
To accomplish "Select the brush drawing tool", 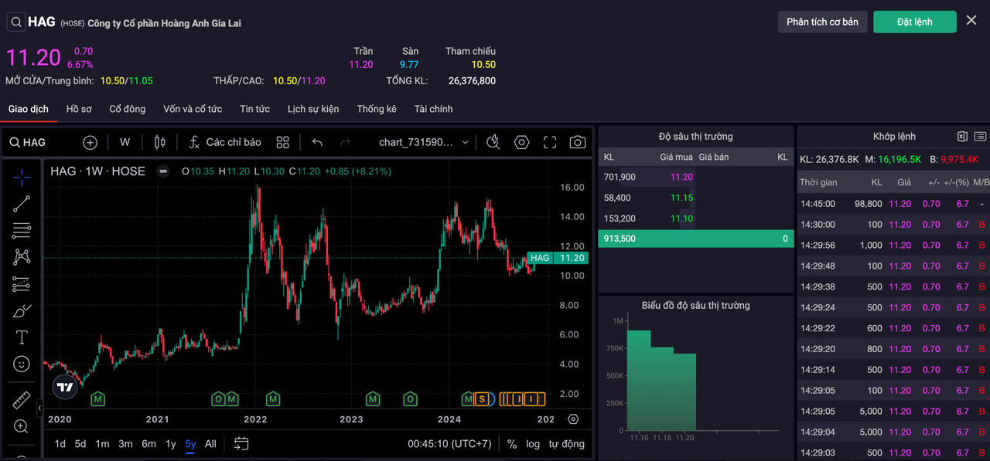I will click(22, 311).
